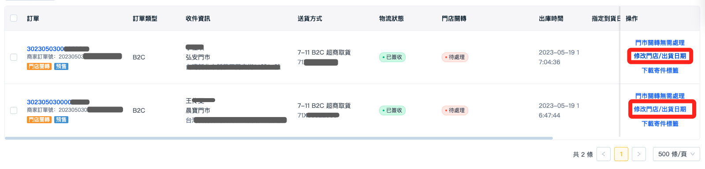Select page 1 in pagination

coord(621,154)
